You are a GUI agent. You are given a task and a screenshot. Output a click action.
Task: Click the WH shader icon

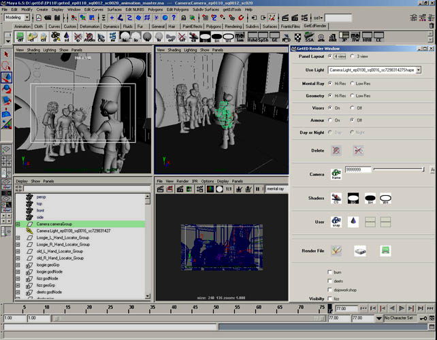pyautogui.click(x=385, y=199)
